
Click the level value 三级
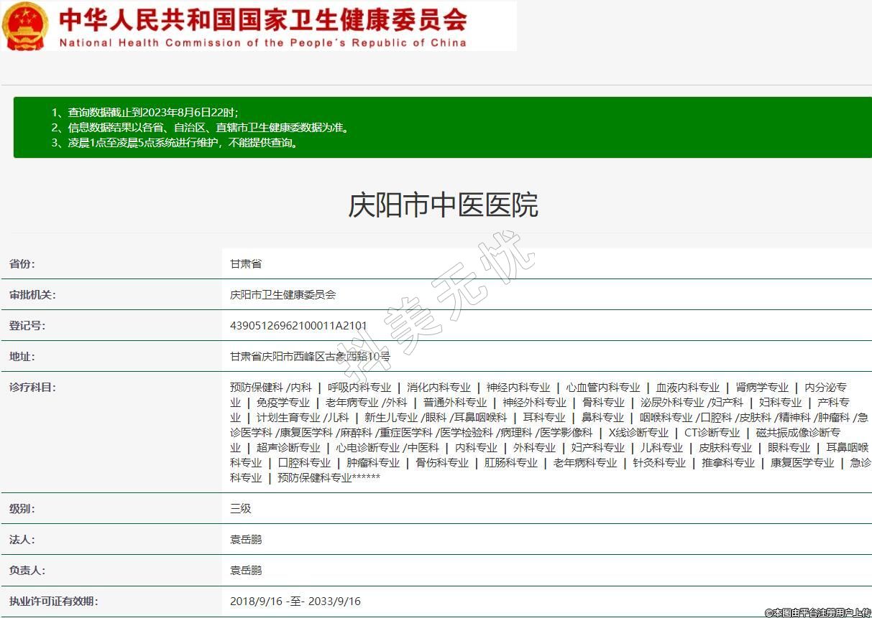tap(240, 509)
